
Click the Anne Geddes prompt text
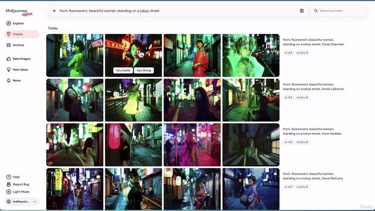[x=312, y=131]
